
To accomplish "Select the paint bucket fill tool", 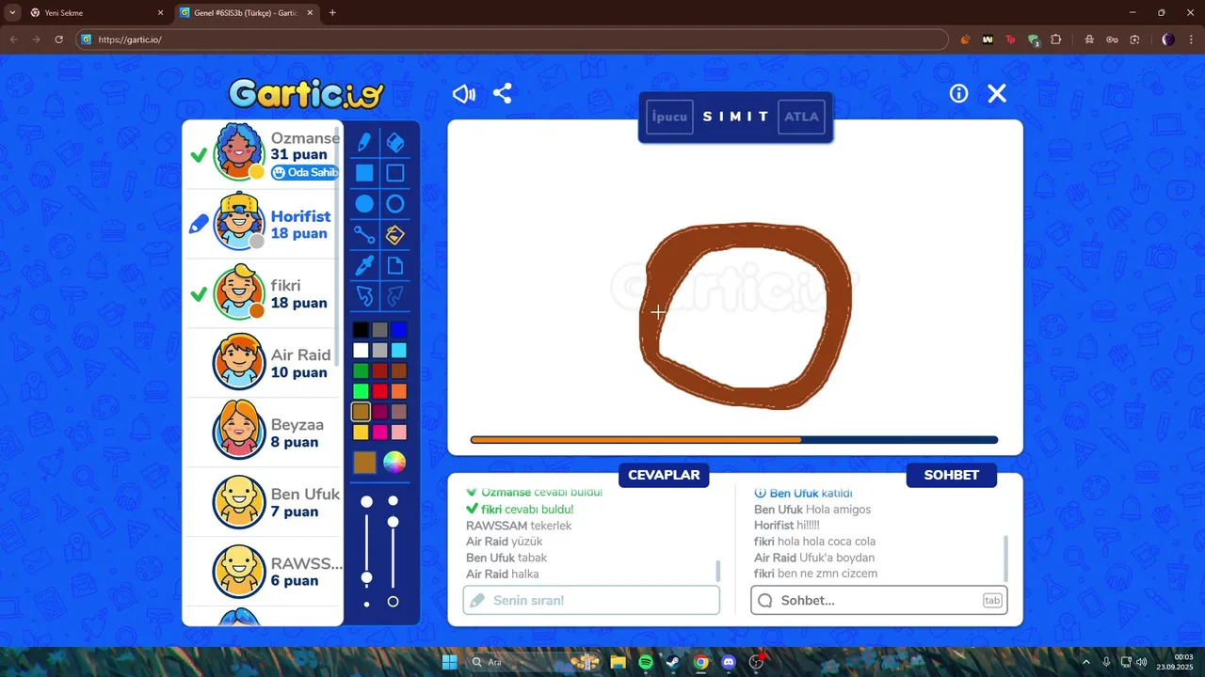I will [x=395, y=234].
